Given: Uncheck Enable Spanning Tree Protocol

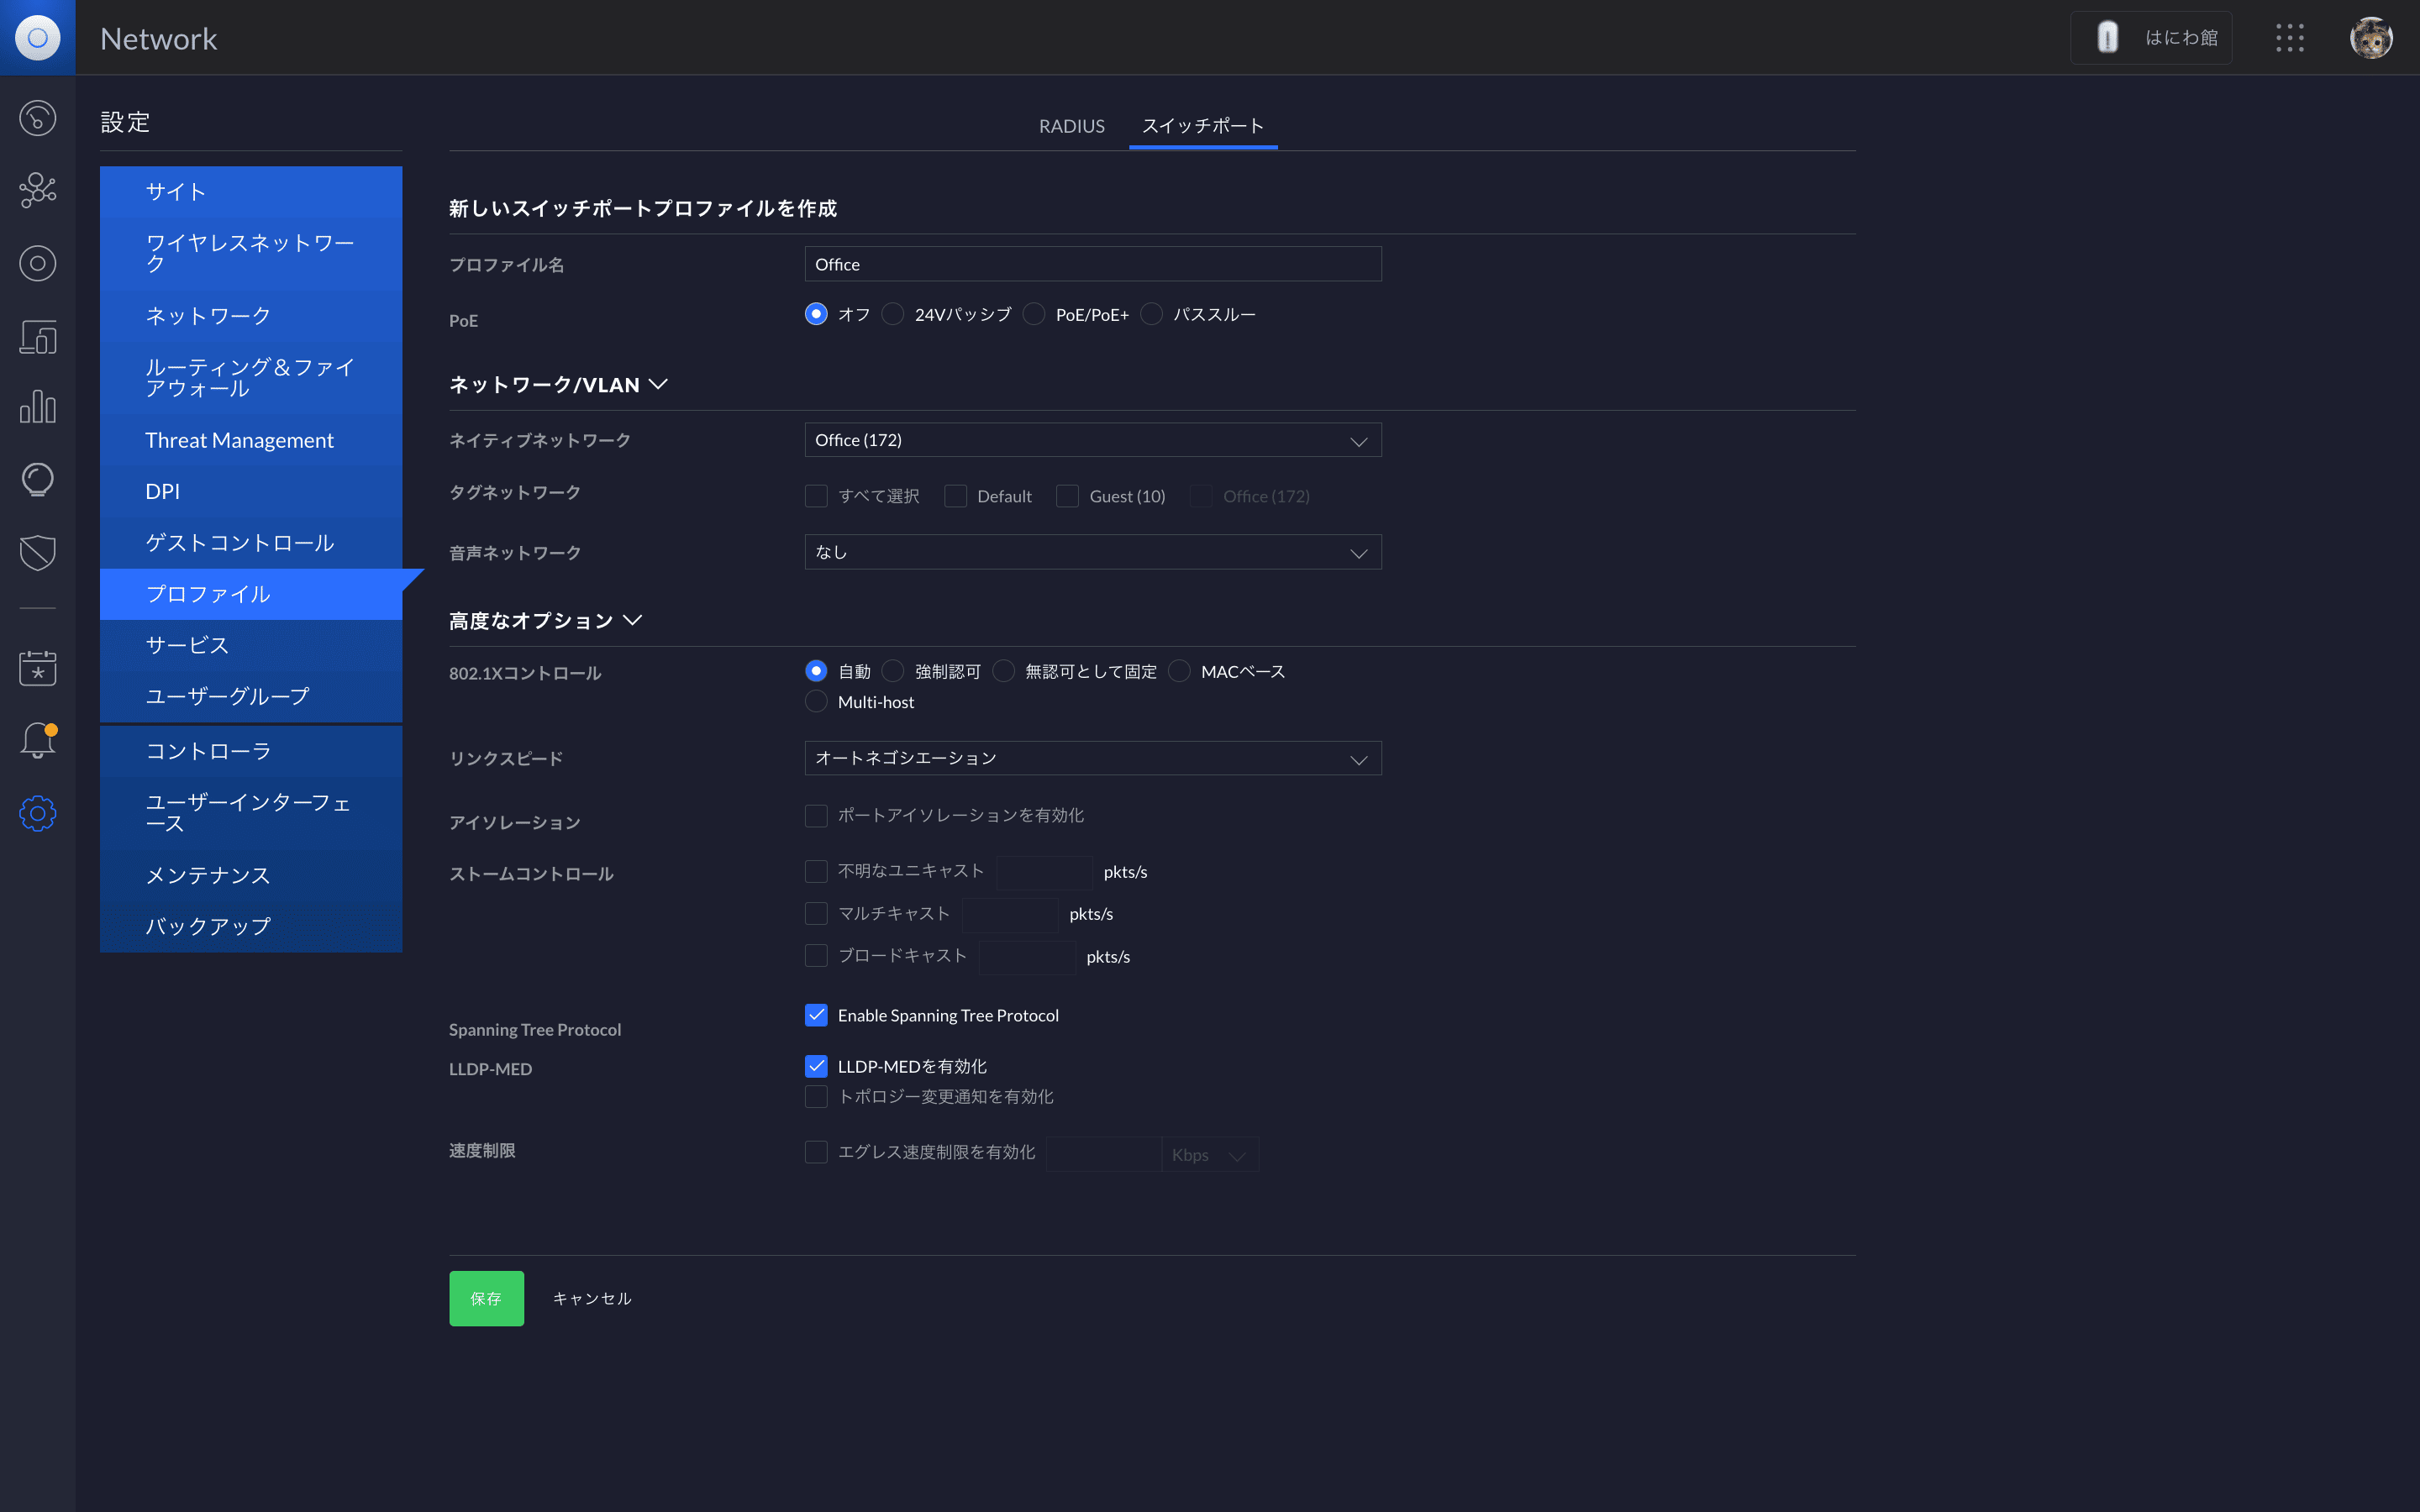Looking at the screenshot, I should tap(816, 1015).
